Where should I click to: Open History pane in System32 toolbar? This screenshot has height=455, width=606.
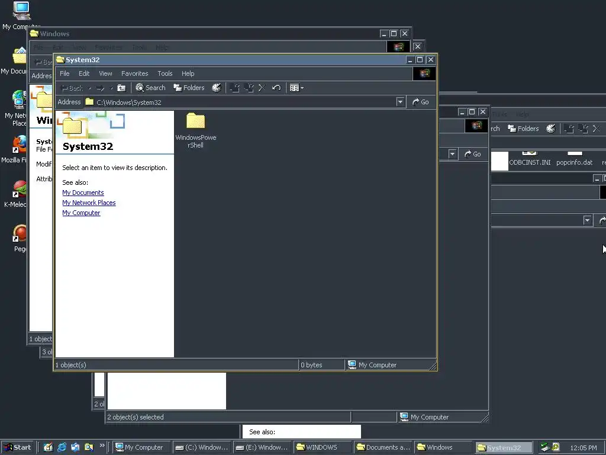coord(217,88)
